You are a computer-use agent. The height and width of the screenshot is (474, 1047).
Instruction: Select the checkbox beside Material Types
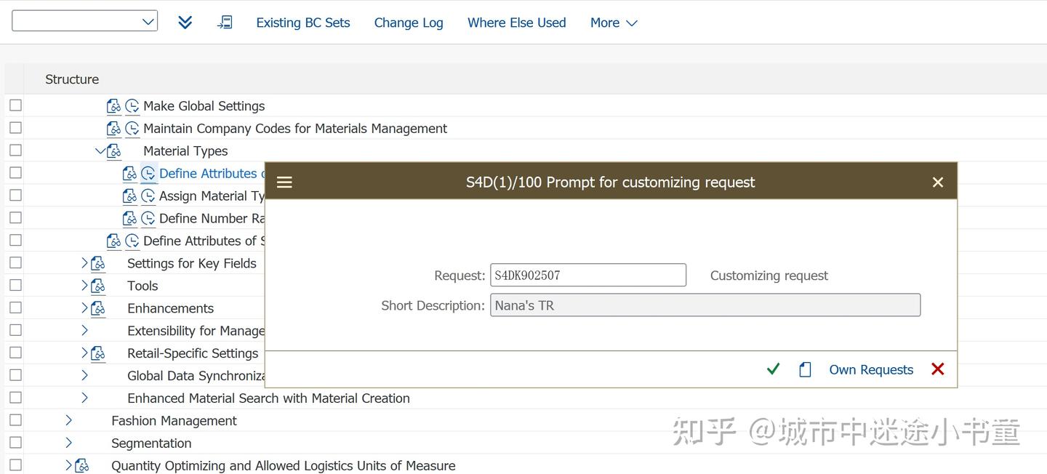(15, 150)
